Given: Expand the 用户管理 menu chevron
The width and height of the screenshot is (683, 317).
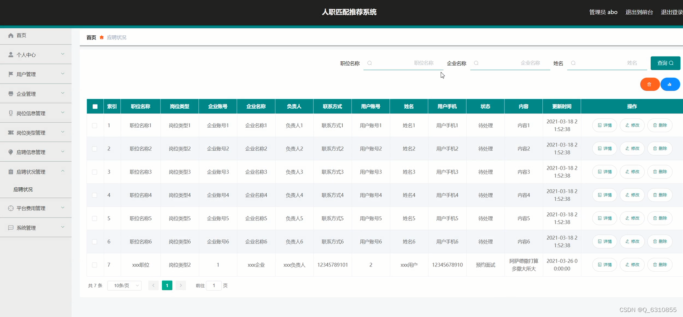Looking at the screenshot, I should [63, 73].
